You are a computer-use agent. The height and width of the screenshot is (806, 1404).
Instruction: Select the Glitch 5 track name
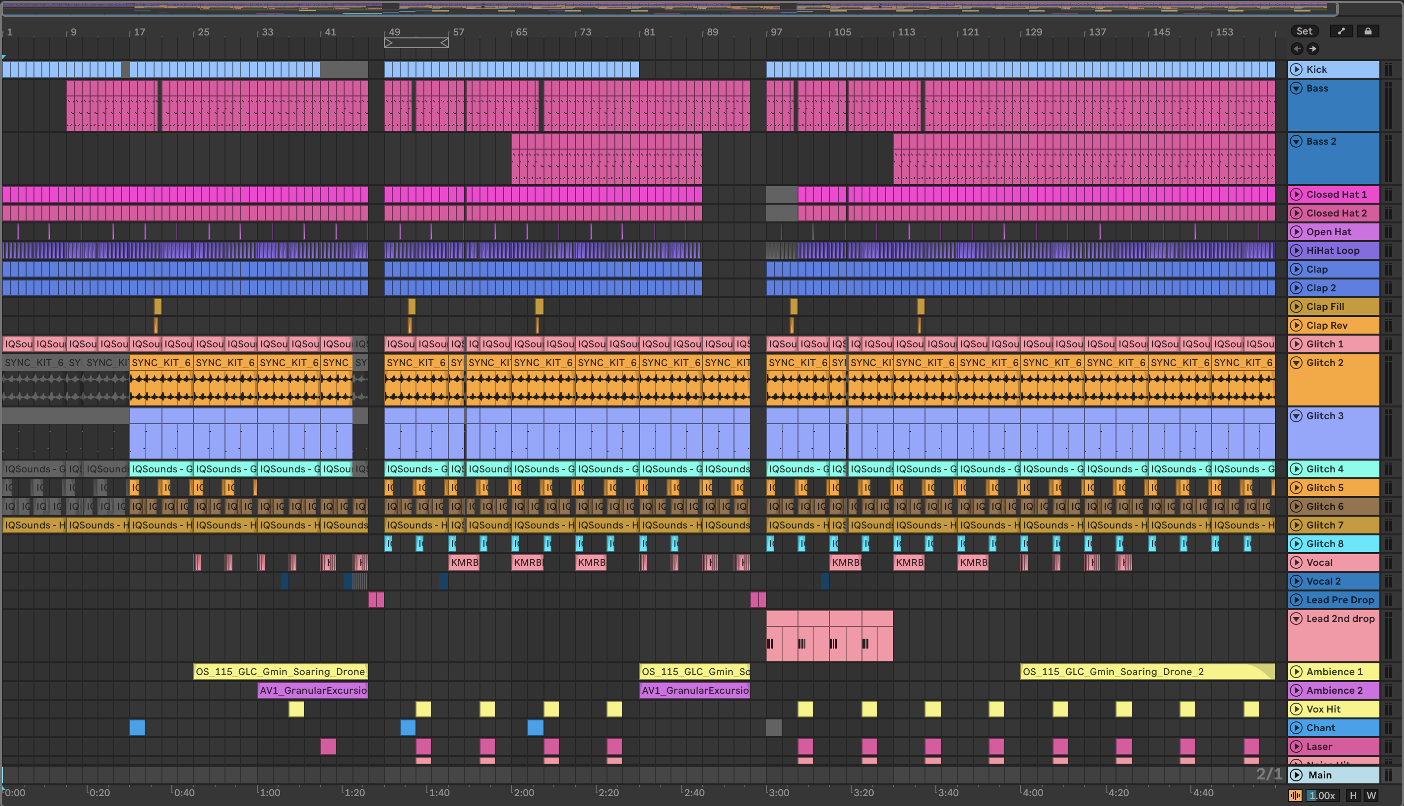tap(1325, 488)
